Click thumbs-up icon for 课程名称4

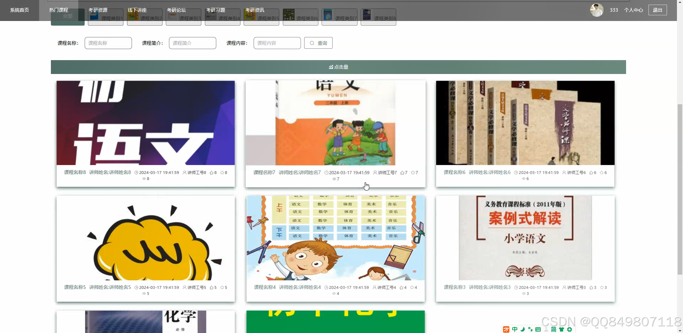401,287
